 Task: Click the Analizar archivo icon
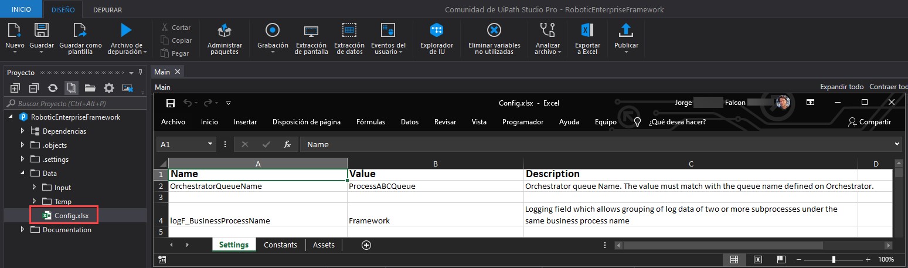pyautogui.click(x=547, y=30)
